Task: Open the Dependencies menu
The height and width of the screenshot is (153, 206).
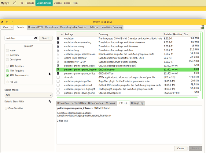Action: pyautogui.click(x=44, y=3)
